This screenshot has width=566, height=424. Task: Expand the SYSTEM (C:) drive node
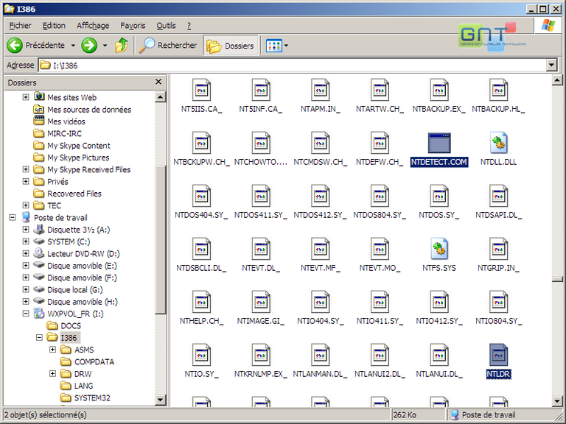tap(26, 241)
